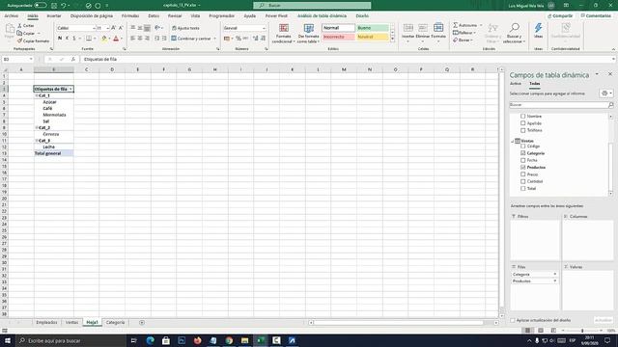The width and height of the screenshot is (618, 347).
Task: Enable Aplazar actualización del diseño
Action: [x=513, y=320]
